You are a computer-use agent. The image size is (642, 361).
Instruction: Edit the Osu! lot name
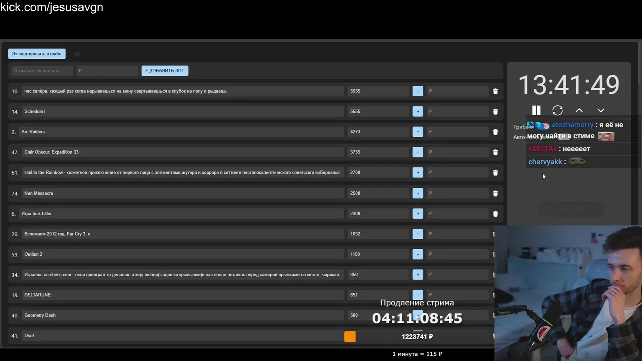[182, 336]
